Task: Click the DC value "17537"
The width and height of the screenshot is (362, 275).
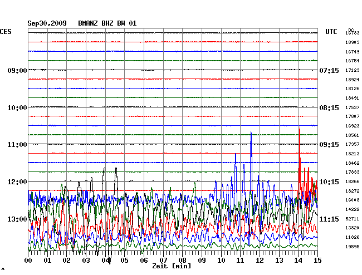Action: tap(353, 107)
